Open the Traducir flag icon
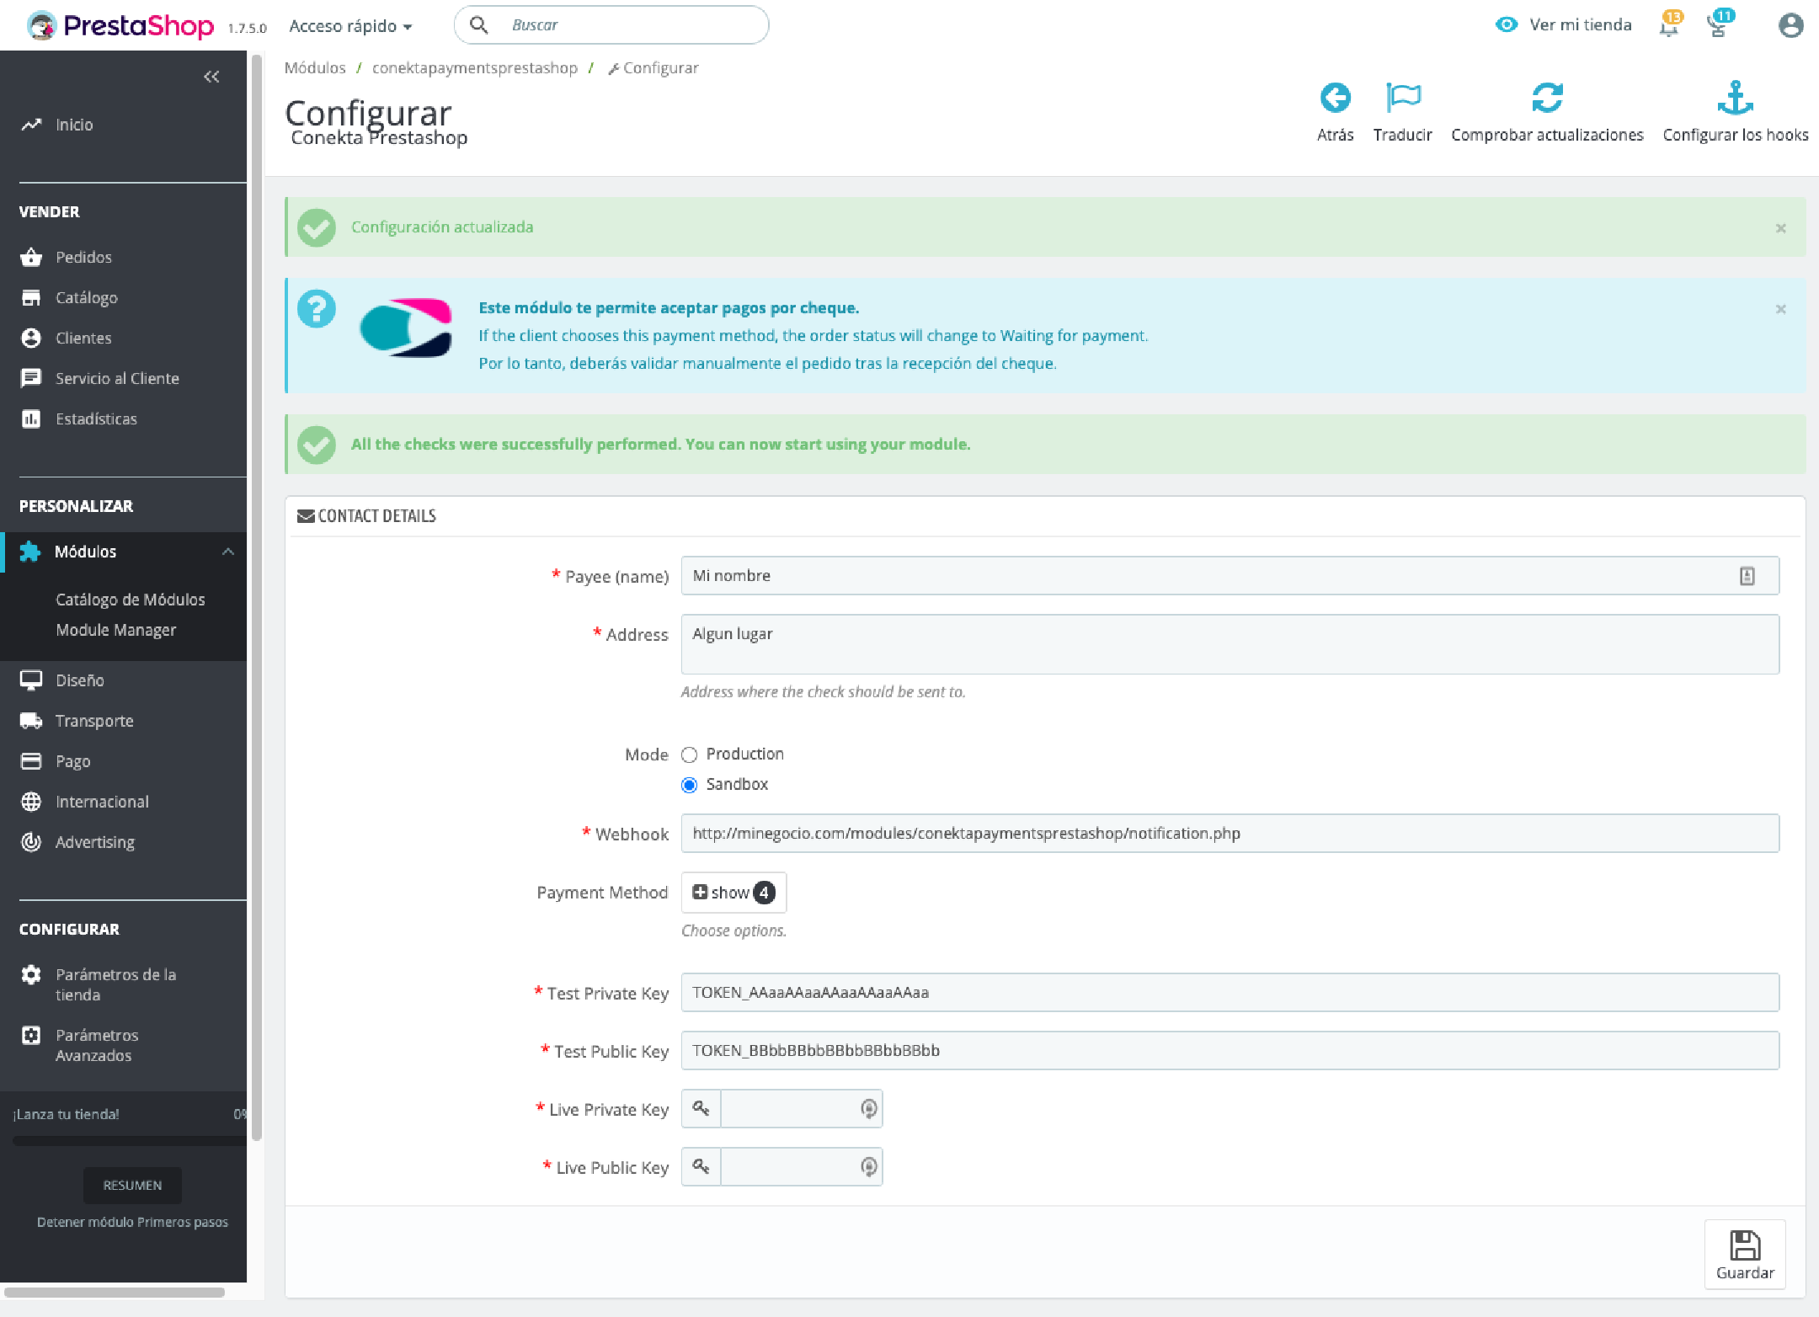 [1402, 99]
